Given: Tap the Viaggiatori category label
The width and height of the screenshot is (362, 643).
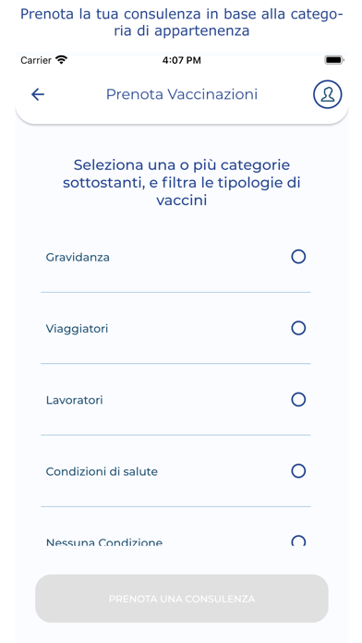Looking at the screenshot, I should [x=77, y=329].
